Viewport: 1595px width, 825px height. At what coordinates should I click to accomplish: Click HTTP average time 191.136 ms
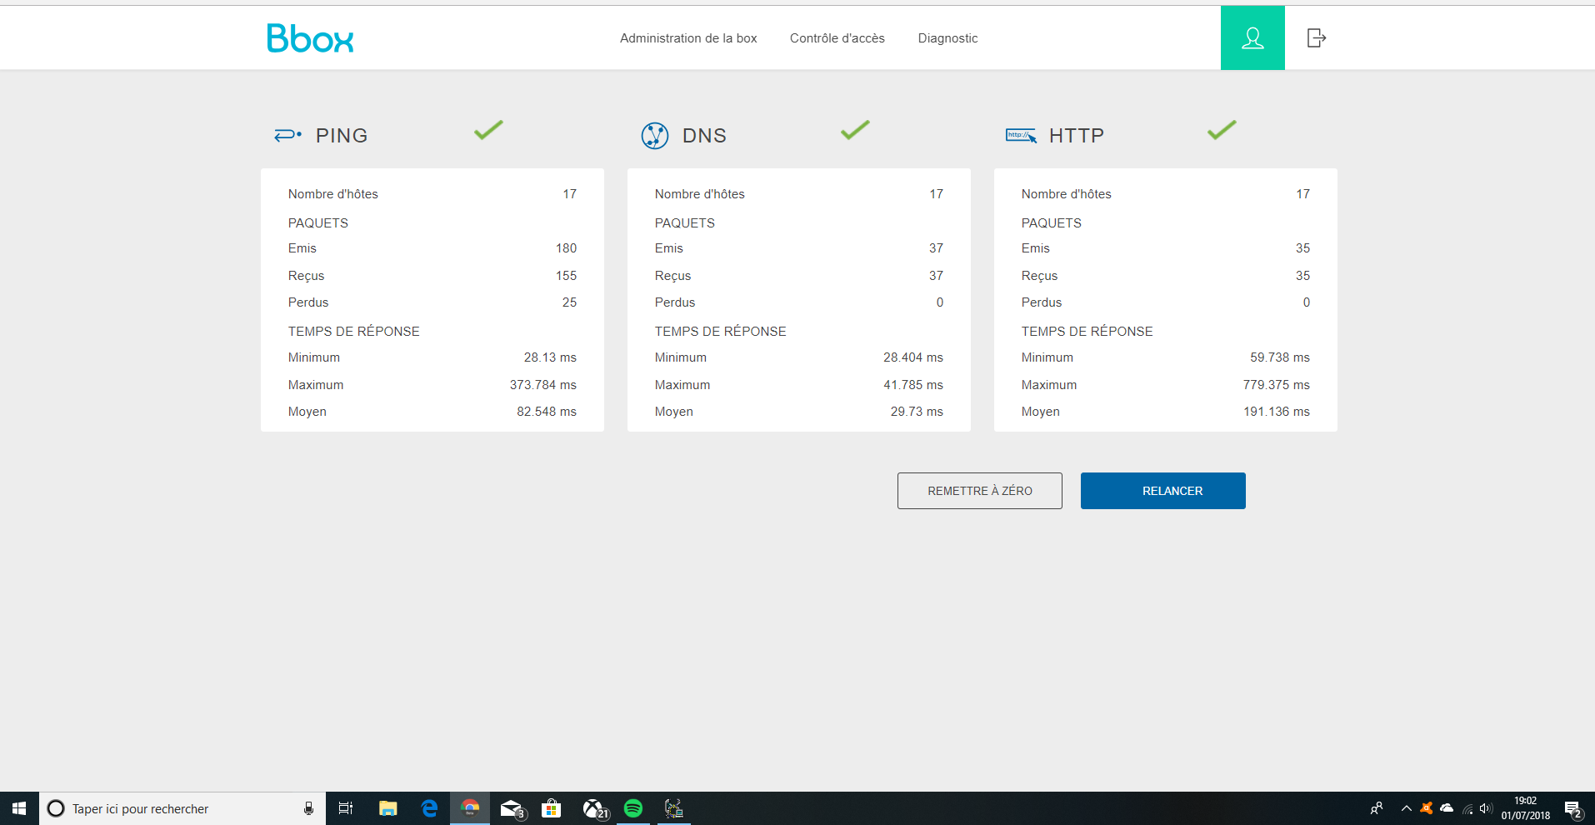click(1277, 412)
